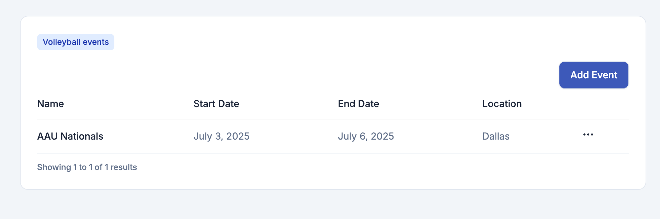
Task: Select the July 6, 2025 end date cell
Action: point(366,136)
